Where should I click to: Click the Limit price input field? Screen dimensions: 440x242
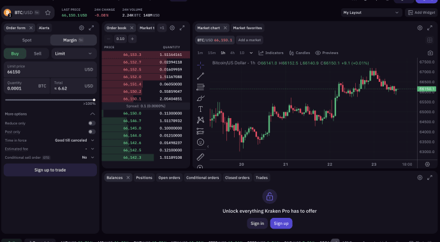50,69
